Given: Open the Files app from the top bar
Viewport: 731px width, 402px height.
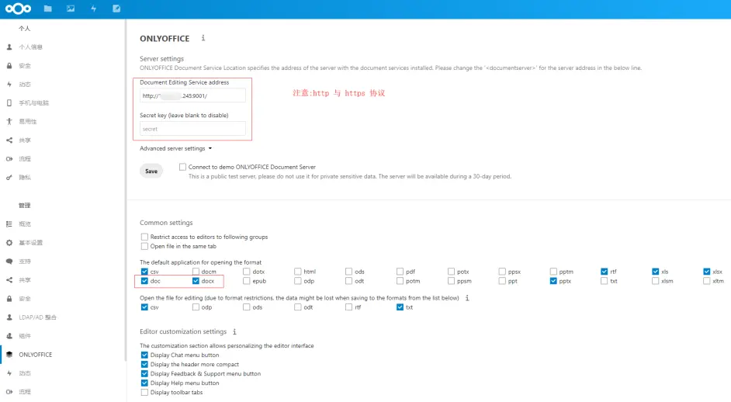Looking at the screenshot, I should click(x=47, y=9).
